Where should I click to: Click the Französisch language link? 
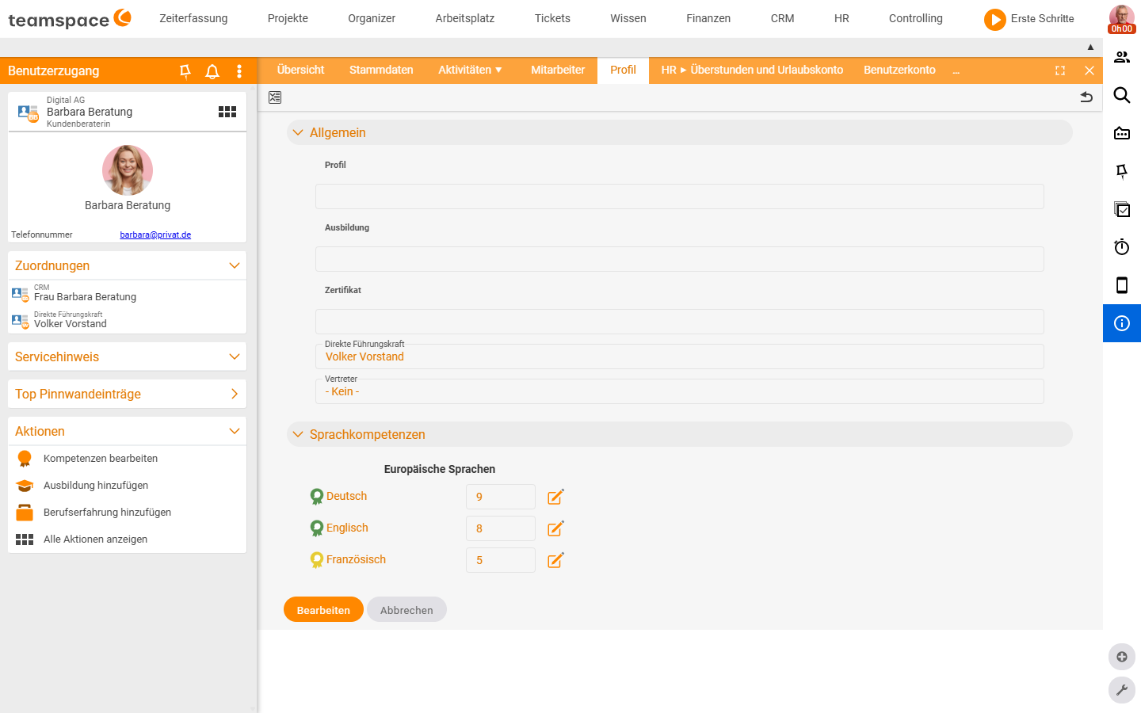[x=356, y=559]
